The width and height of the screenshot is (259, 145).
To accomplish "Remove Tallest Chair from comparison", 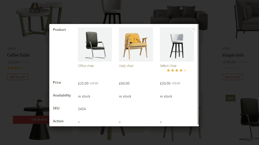I will [x=161, y=122].
